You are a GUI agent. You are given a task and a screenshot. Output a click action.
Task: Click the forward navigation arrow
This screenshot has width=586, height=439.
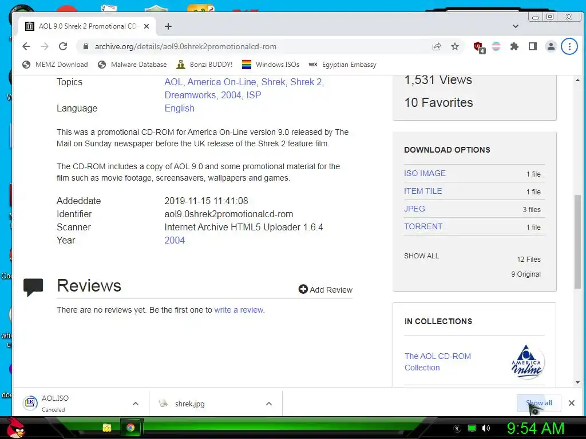(45, 46)
